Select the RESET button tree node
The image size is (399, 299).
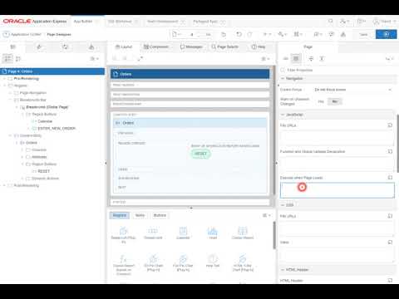click(44, 171)
